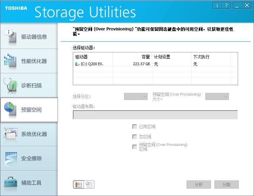This screenshot has width=254, height=196.
Task: Click the 分析 button
Action: click(x=199, y=185)
